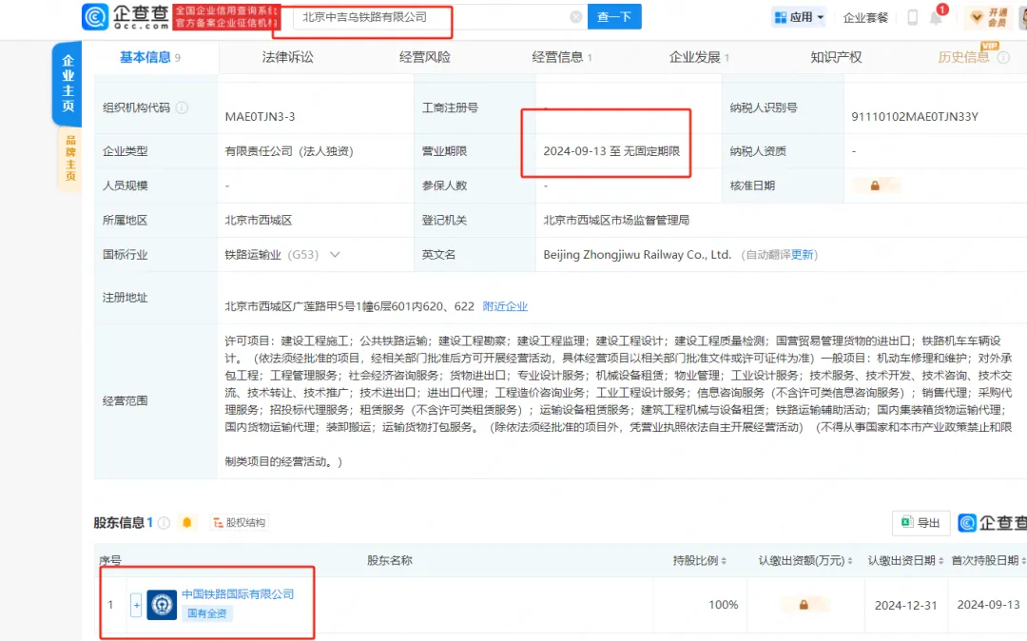Click the 查一下 search button
This screenshot has width=1027, height=641.
pyautogui.click(x=614, y=17)
